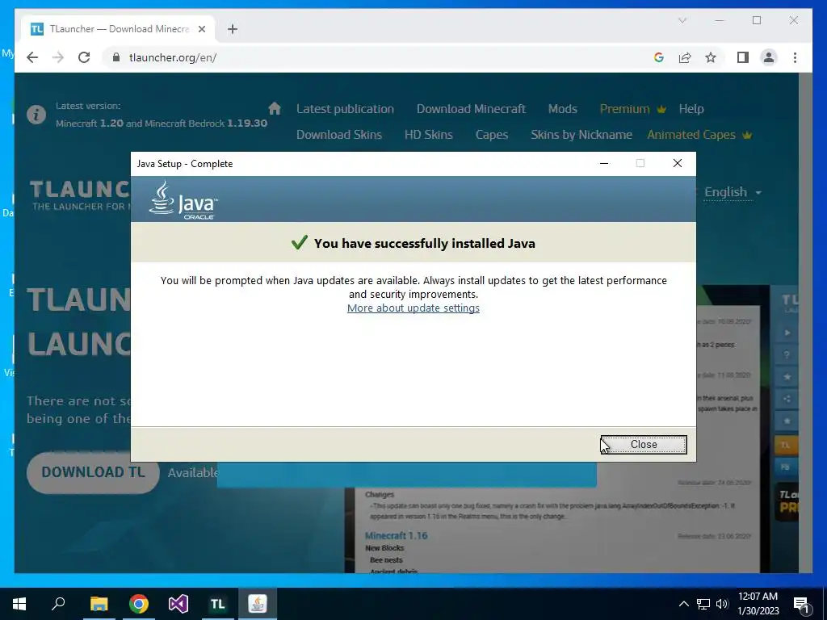Expand the English language dropdown
The height and width of the screenshot is (620, 827).
pyautogui.click(x=733, y=192)
